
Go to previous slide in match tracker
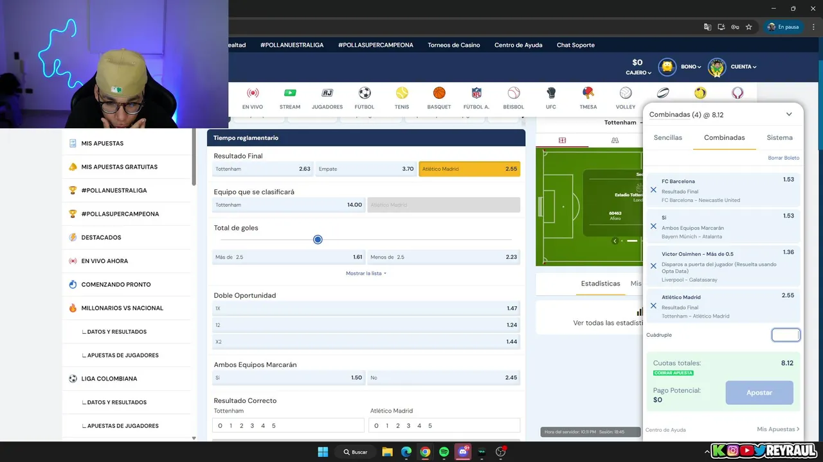pyautogui.click(x=615, y=241)
